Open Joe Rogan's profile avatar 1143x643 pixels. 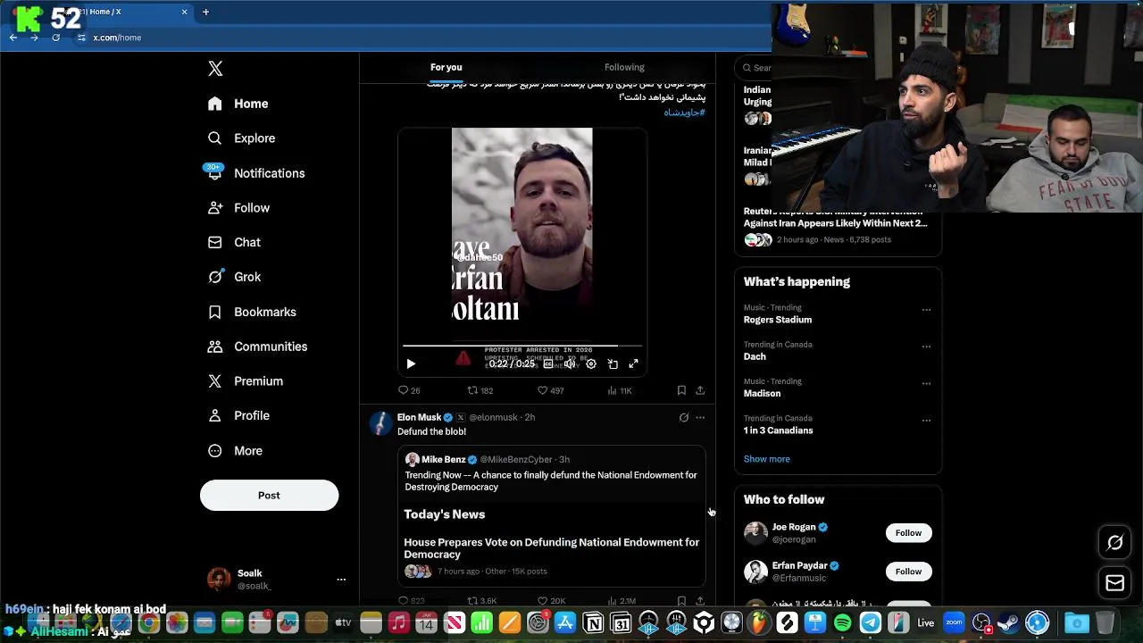[x=755, y=533]
